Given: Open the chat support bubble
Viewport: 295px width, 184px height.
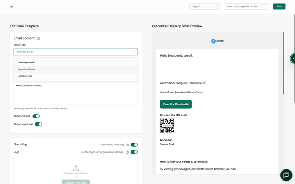Looking at the screenshot, I should pyautogui.click(x=286, y=175).
